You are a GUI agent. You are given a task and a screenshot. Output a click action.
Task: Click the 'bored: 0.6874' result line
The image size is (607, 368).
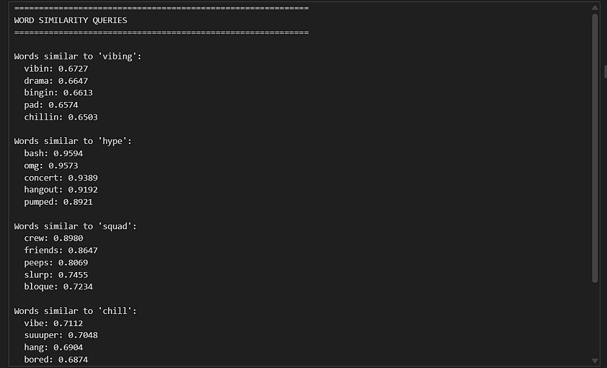(x=56, y=359)
